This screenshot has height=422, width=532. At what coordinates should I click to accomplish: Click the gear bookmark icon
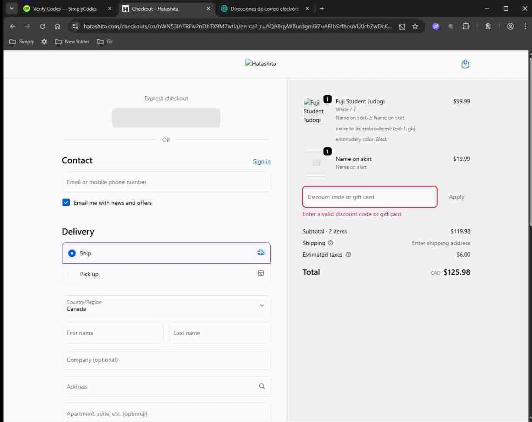44,41
